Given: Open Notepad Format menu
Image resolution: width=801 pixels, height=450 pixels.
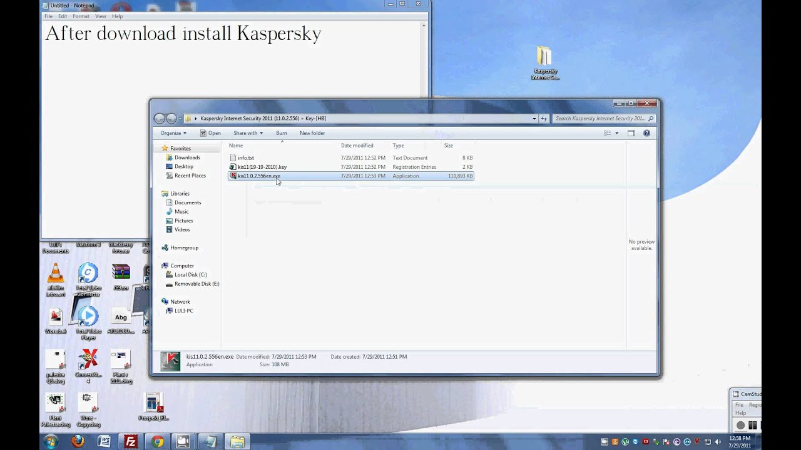Looking at the screenshot, I should coord(81,16).
